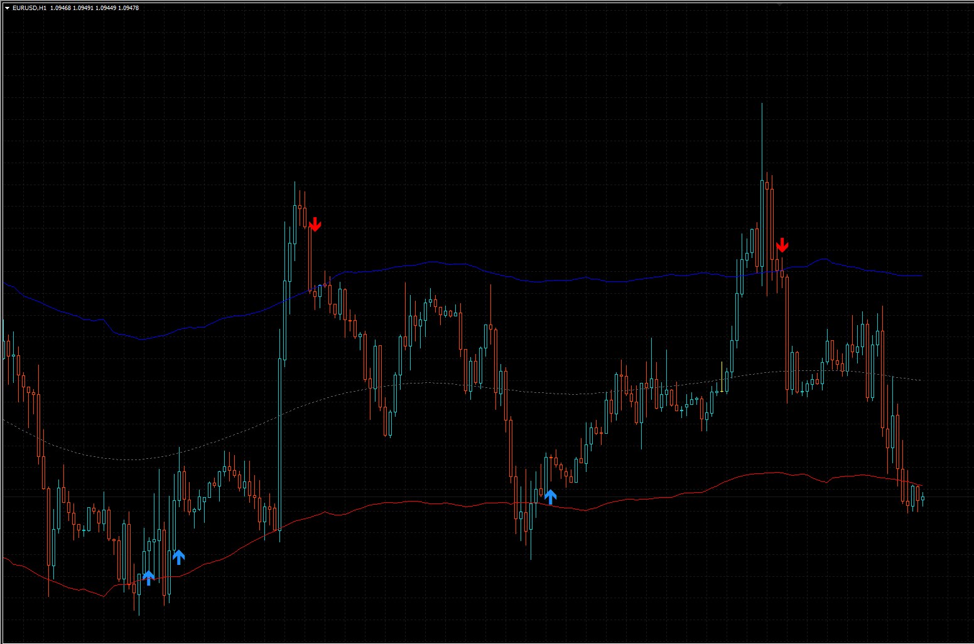
Task: Click the rightmost red sell arrow signal
Action: 782,245
